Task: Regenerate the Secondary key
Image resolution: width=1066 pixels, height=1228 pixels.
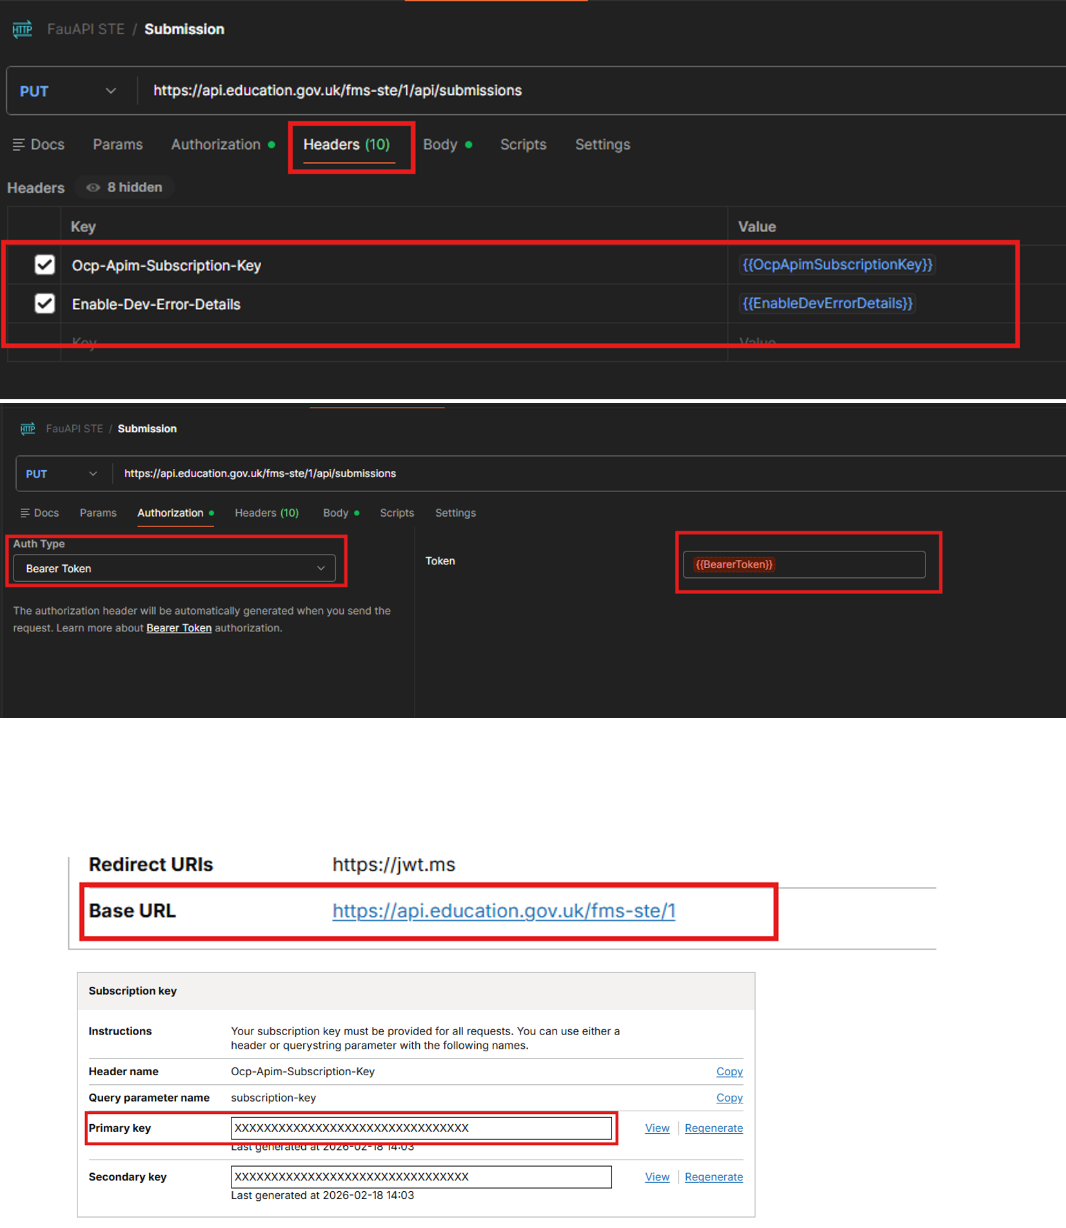Action: coord(714,1177)
